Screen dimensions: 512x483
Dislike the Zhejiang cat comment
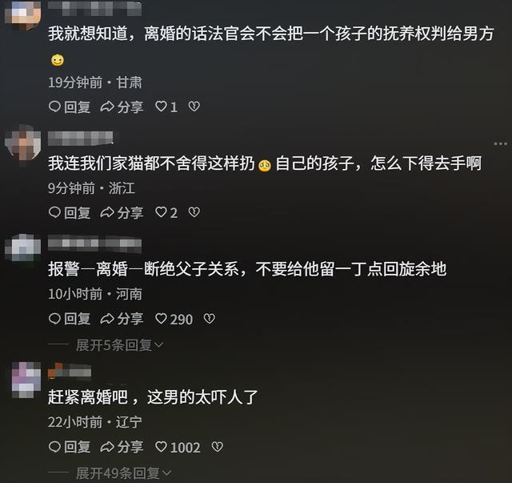(194, 212)
